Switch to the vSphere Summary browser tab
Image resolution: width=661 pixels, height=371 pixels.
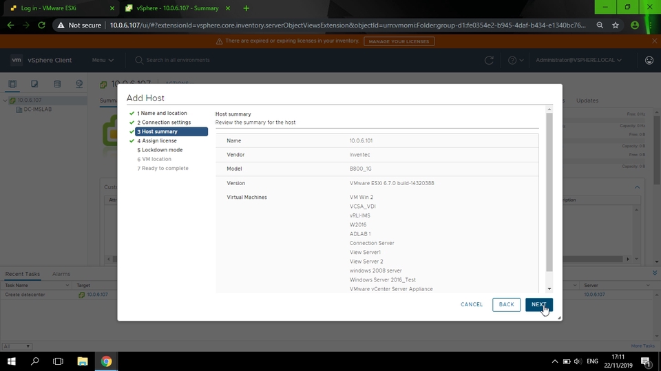177,8
